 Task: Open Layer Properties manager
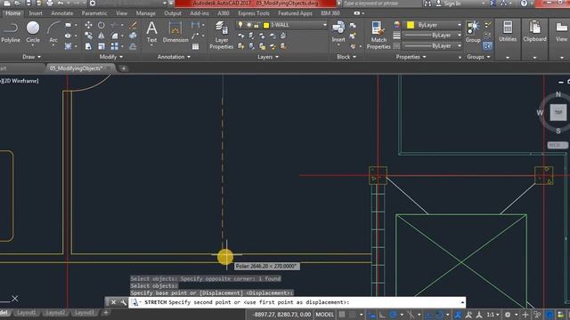221,35
